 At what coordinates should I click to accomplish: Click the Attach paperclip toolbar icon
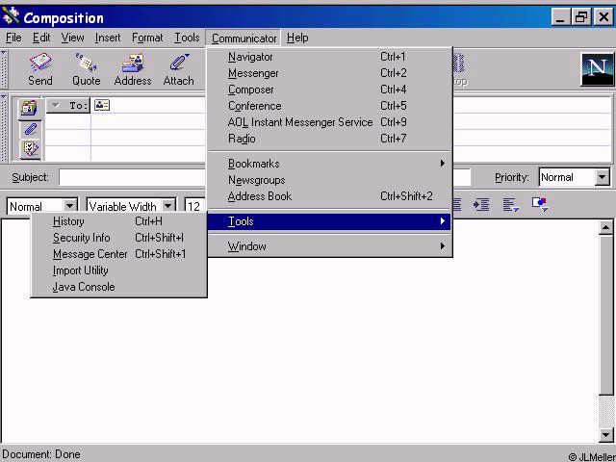click(x=179, y=69)
